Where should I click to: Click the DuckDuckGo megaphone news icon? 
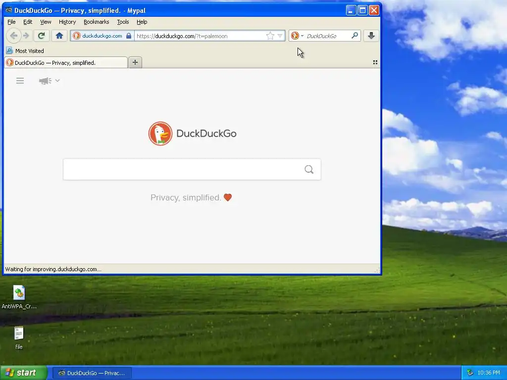pos(45,81)
